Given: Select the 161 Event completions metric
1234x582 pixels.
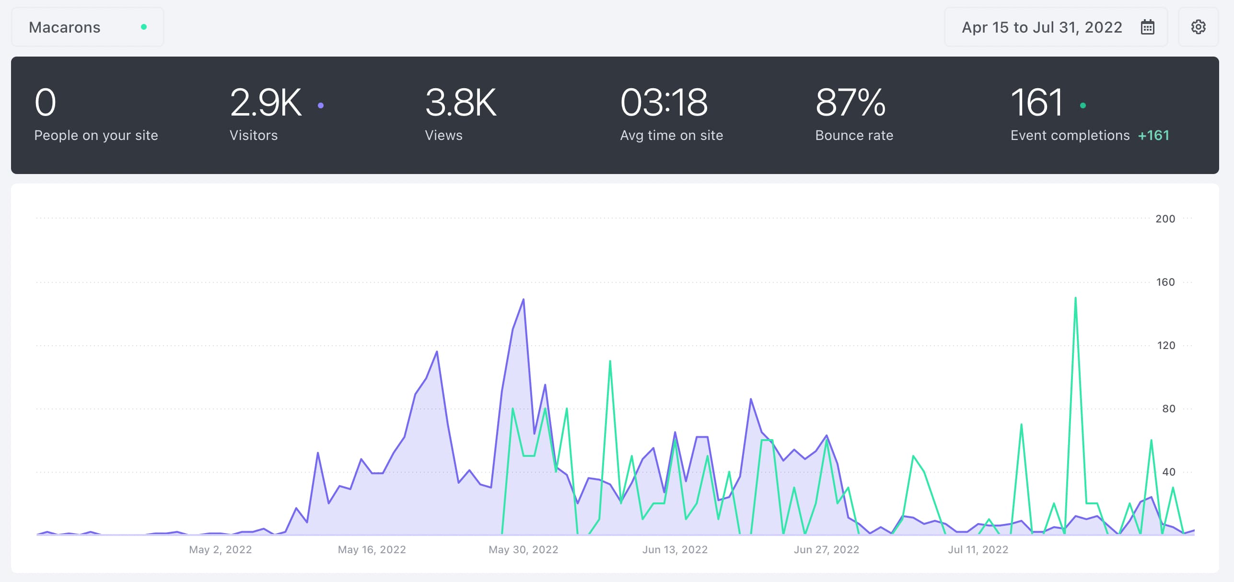Looking at the screenshot, I should point(1090,114).
